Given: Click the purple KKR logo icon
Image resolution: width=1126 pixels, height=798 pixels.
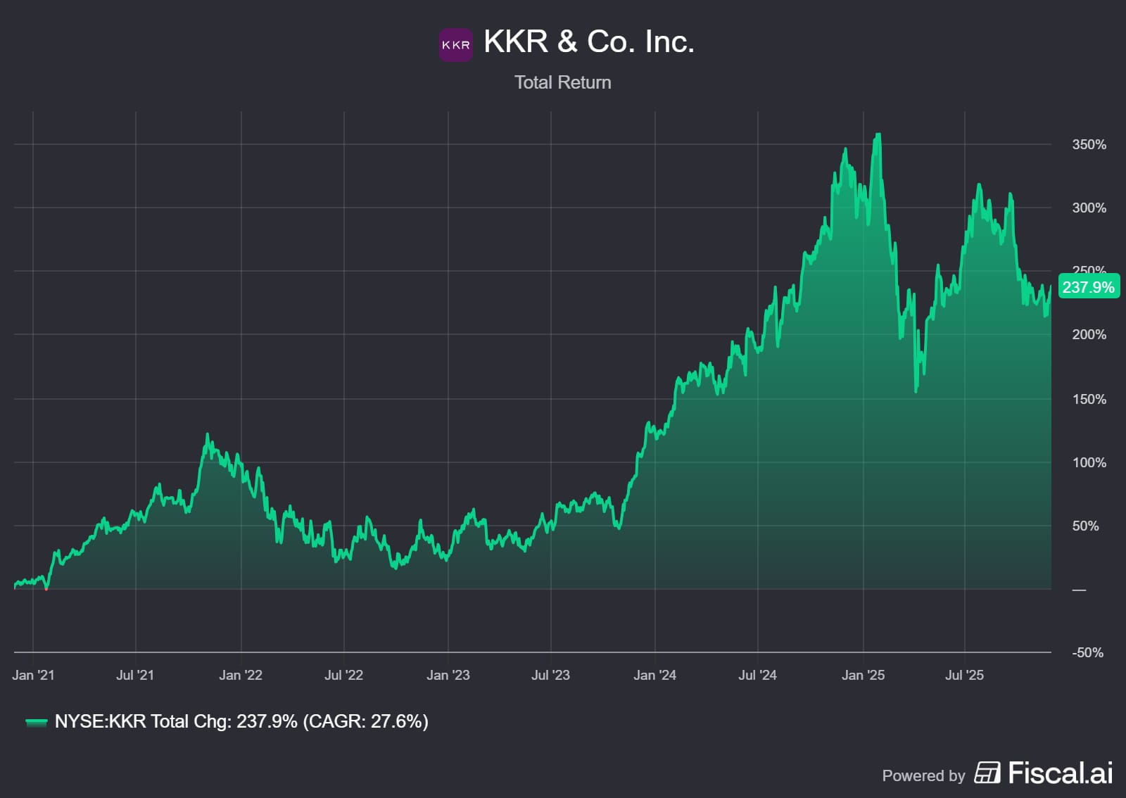Looking at the screenshot, I should pyautogui.click(x=455, y=45).
